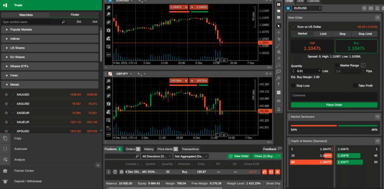Open position info for MC DON row
This screenshot has width=384, height=189.
(x=109, y=172)
